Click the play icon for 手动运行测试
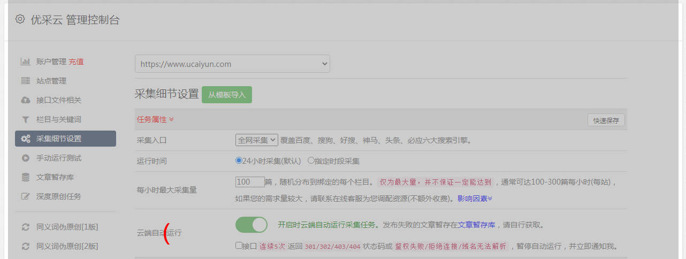 tap(25, 158)
